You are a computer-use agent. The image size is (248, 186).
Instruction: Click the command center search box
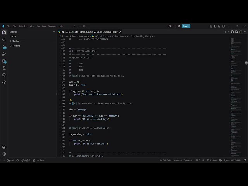click(x=124, y=26)
